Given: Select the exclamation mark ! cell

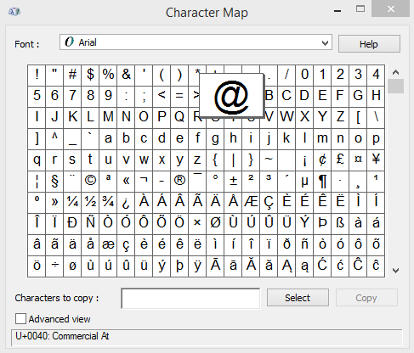Looking at the screenshot, I should [37, 75].
